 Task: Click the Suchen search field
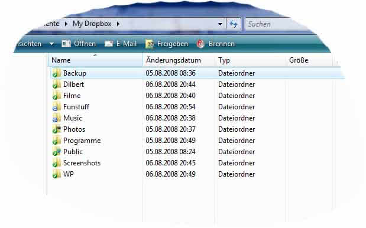[276, 24]
